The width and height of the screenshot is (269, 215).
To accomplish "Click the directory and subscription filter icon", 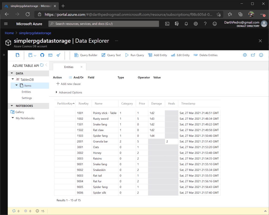I will (x=177, y=24).
